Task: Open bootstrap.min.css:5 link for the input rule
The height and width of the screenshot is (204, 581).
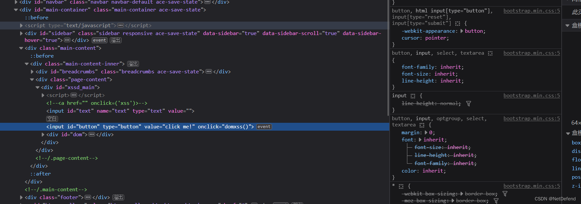Action: click(532, 96)
